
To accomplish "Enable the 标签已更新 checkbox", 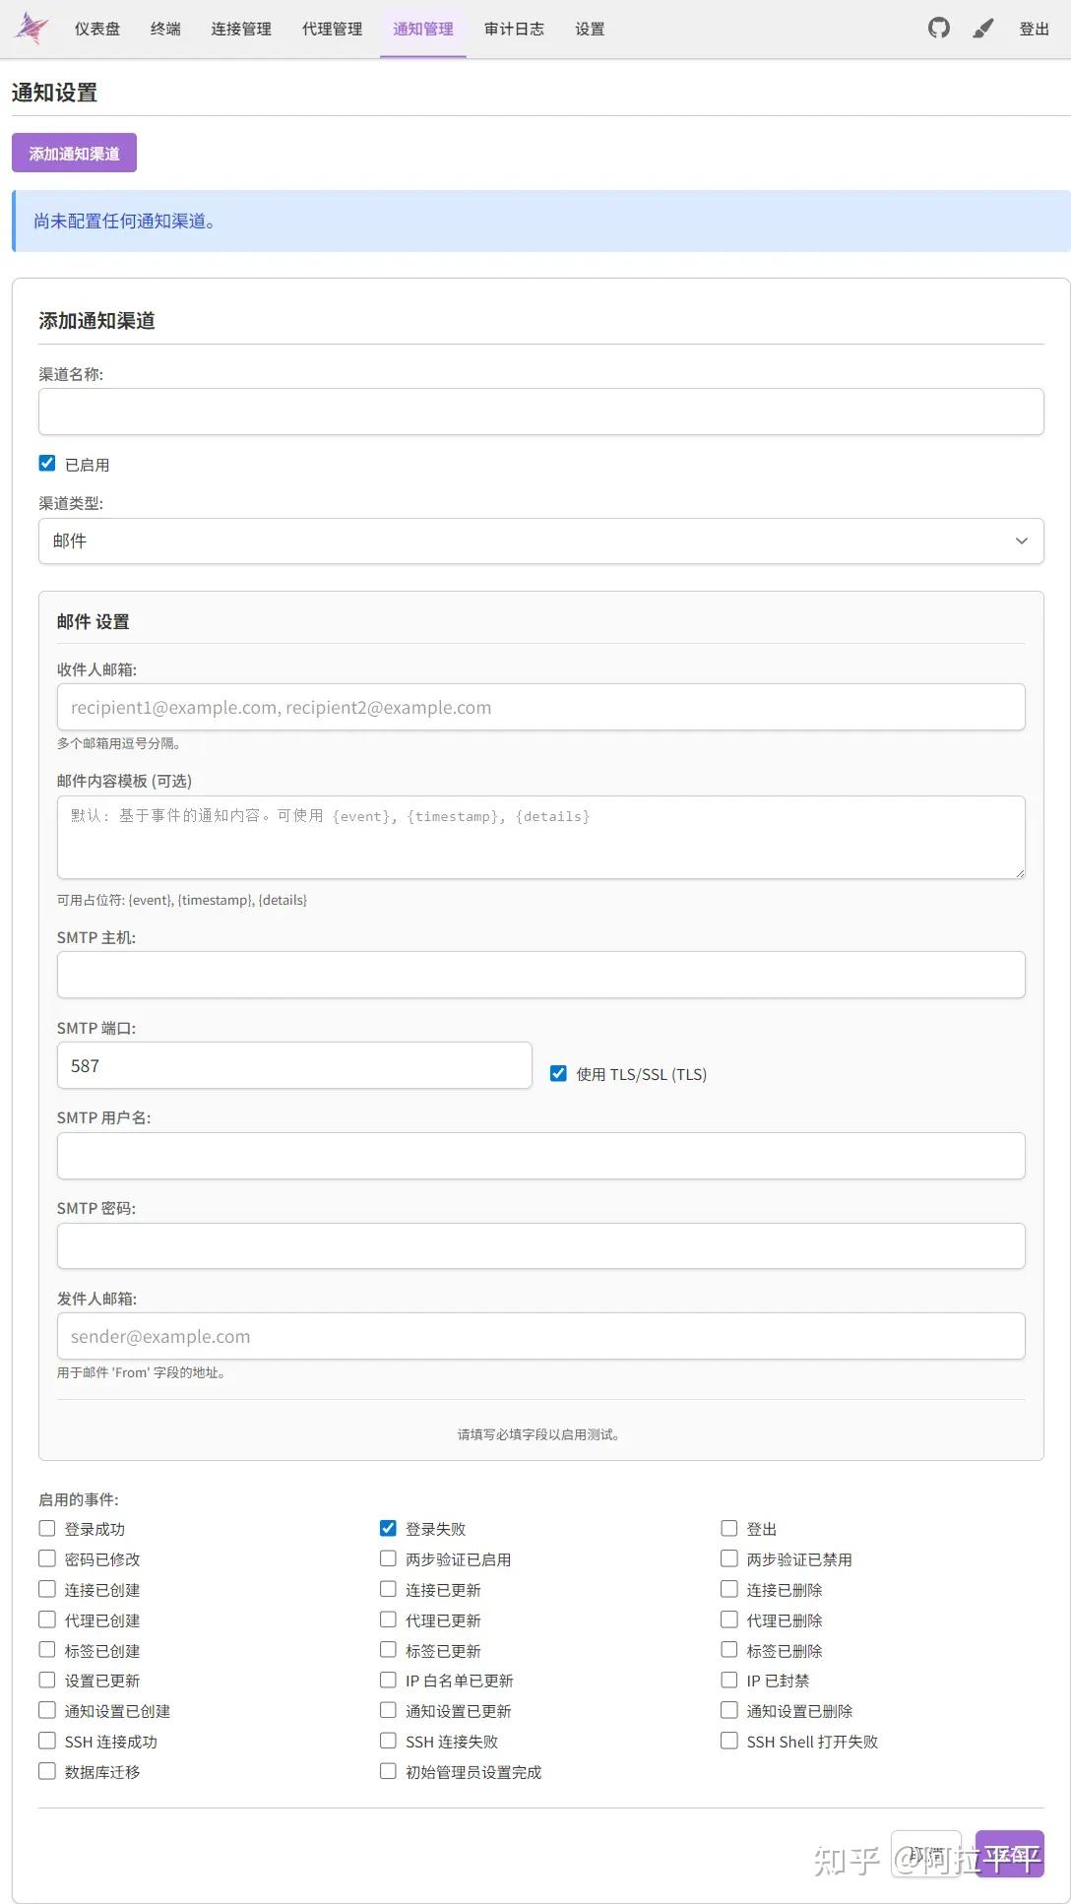I will point(388,1649).
